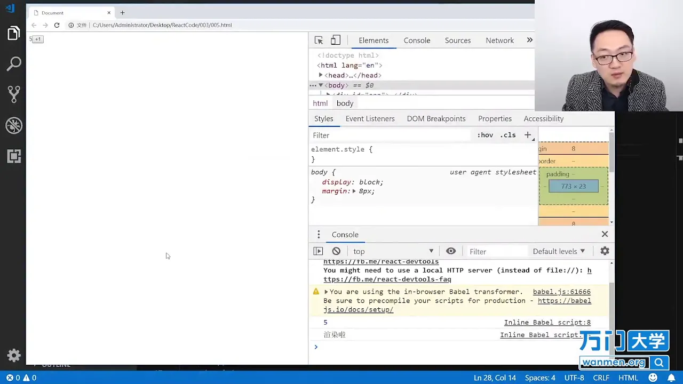The height and width of the screenshot is (384, 683).
Task: Click the Ln 28, Col 14 status entry
Action: click(495, 378)
